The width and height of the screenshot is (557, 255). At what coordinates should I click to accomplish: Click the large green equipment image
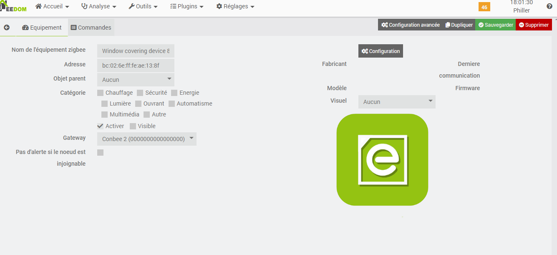click(x=382, y=159)
